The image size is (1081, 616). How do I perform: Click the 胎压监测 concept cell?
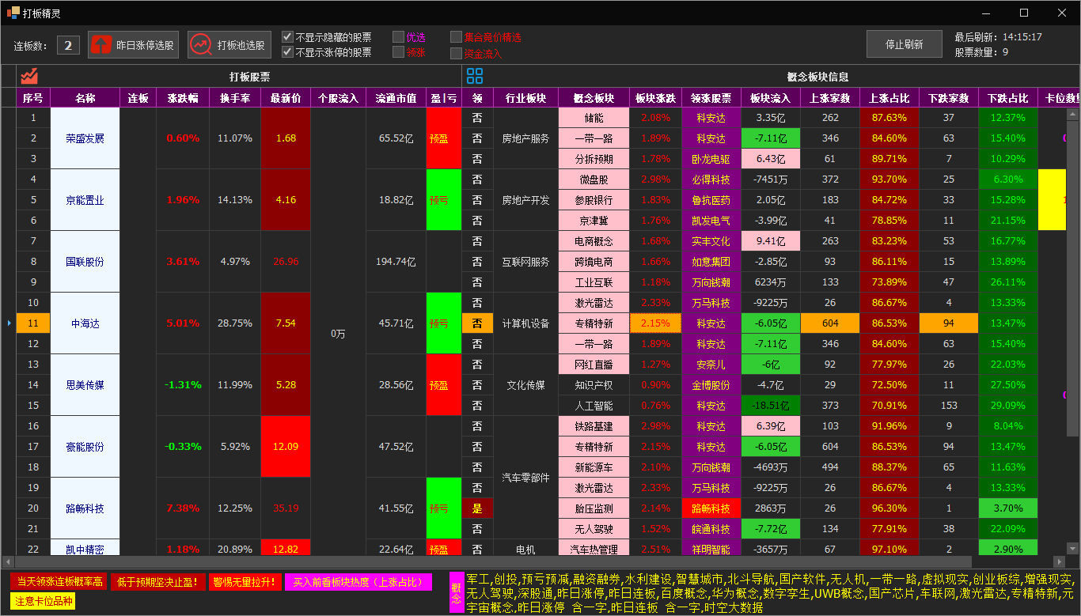pyautogui.click(x=594, y=508)
